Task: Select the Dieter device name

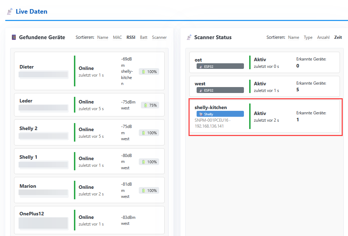Action: click(x=27, y=67)
